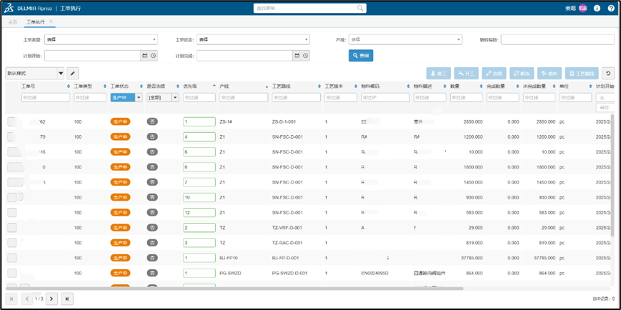Switch to the 主页 tab
The width and height of the screenshot is (621, 310).
tap(13, 21)
